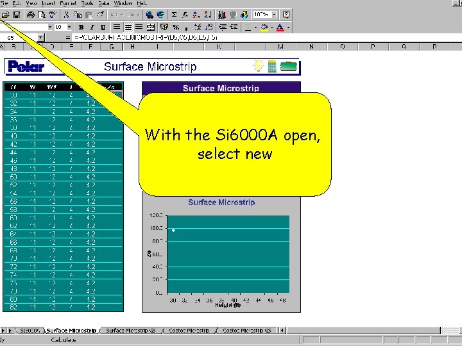Show the Web toolbar
Screen dimensions: 462x346
[x=160, y=15]
